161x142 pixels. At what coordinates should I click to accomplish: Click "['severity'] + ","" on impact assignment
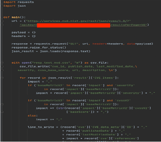tap(137, 93)
